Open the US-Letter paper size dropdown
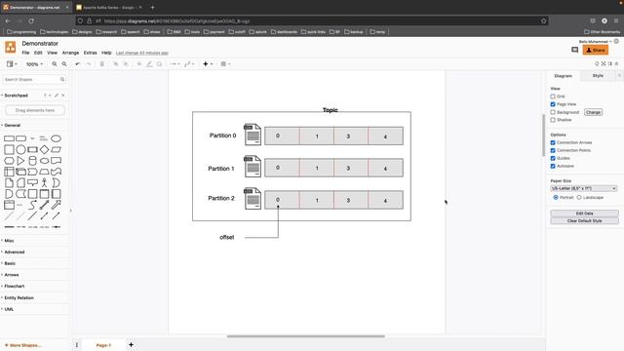The height and width of the screenshot is (351, 624). pyautogui.click(x=584, y=188)
